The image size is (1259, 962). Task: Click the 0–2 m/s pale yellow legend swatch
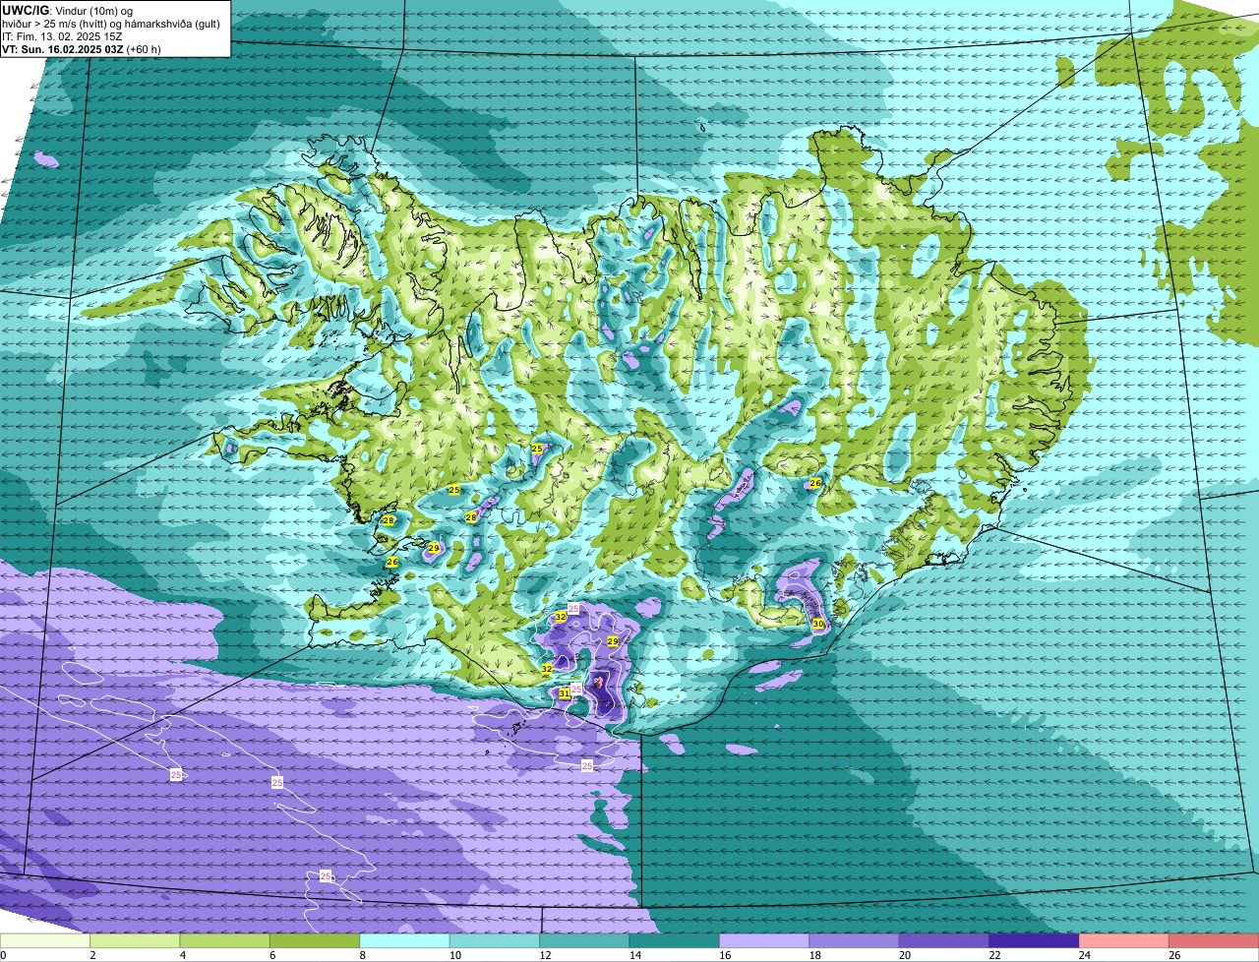point(45,941)
